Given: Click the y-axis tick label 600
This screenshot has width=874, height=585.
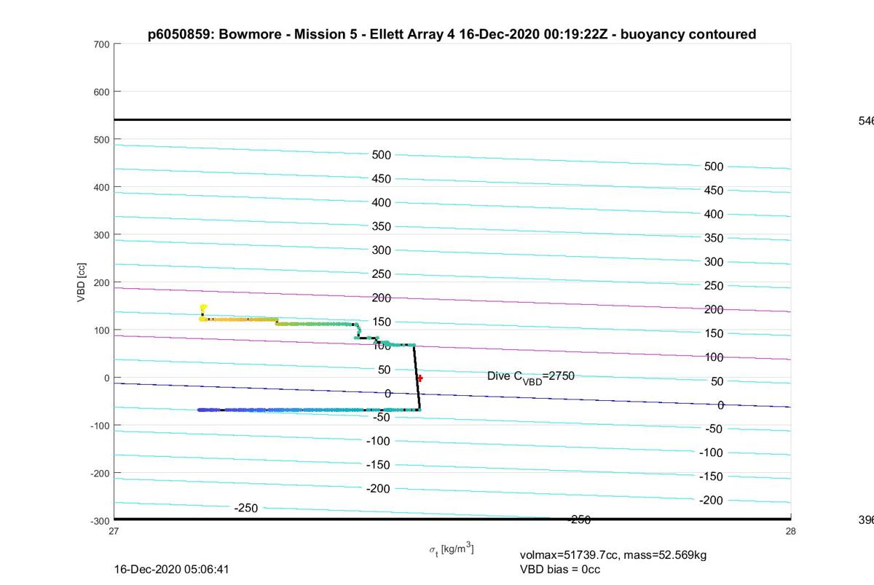Looking at the screenshot, I should coord(101,92).
